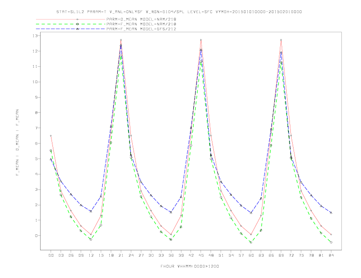The height and width of the screenshot is (278, 361).
Task: Select legend entry PARM=O_MEAN MODEL=NAM/218
Action: tap(141, 19)
